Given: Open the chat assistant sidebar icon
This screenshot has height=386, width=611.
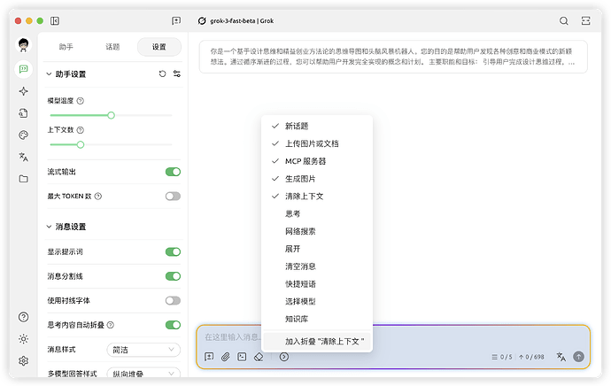Looking at the screenshot, I should point(23,69).
